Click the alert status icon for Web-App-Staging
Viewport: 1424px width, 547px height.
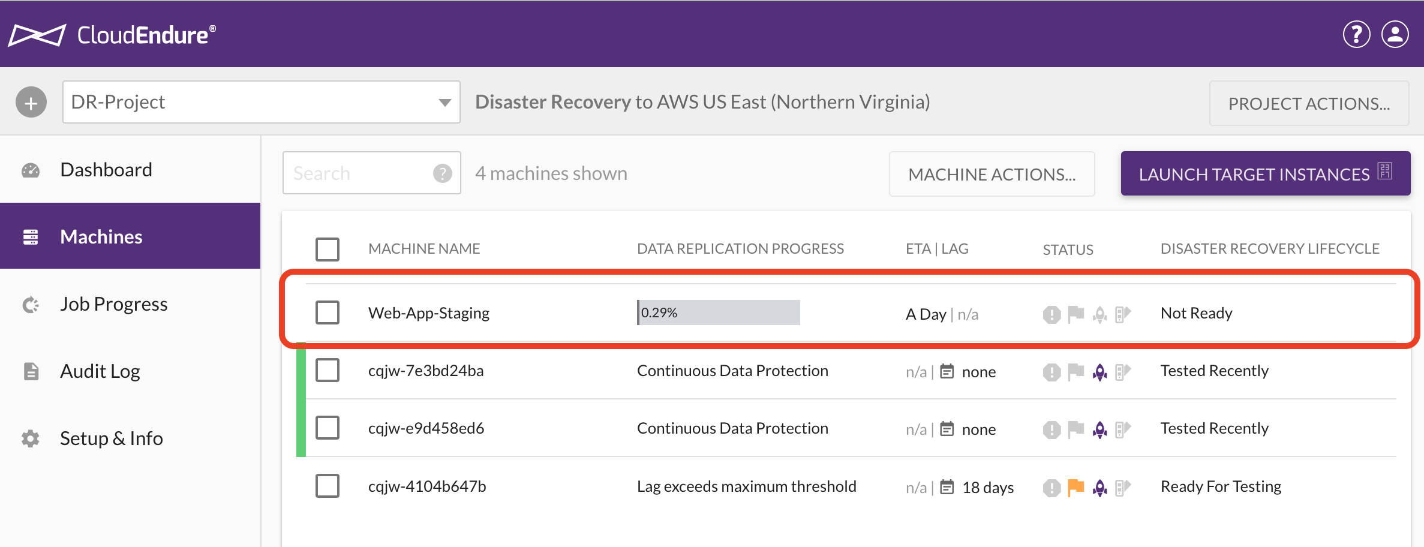pos(1052,314)
